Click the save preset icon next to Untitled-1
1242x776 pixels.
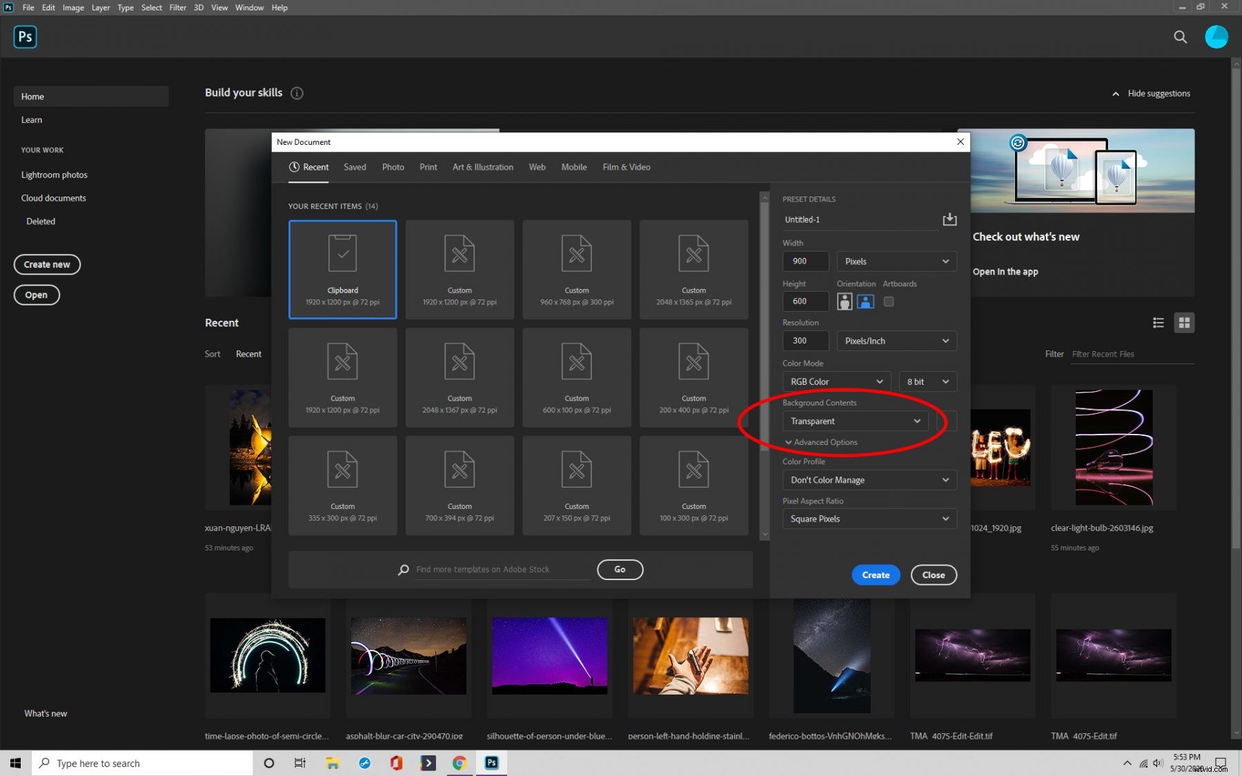pyautogui.click(x=950, y=219)
